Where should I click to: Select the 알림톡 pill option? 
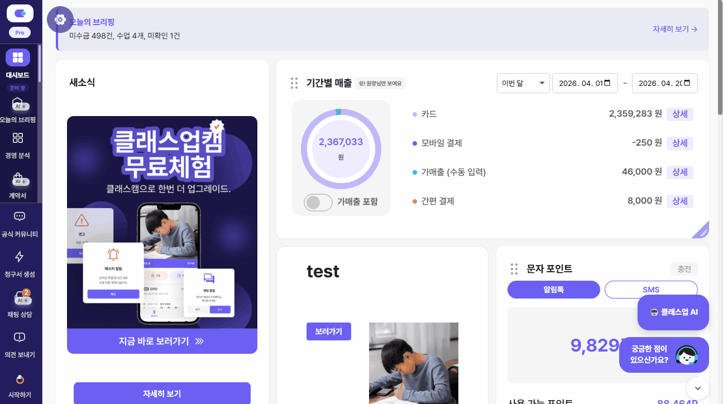pyautogui.click(x=553, y=290)
